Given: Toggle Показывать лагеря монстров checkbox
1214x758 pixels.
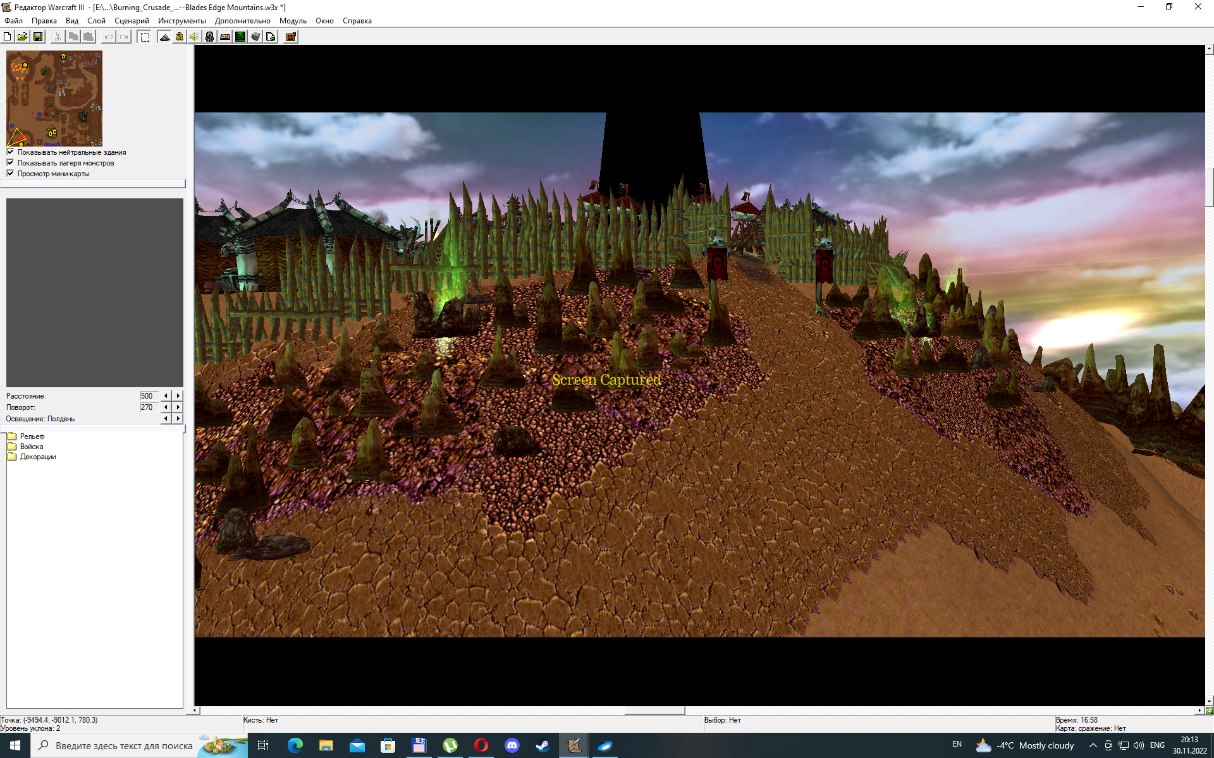Looking at the screenshot, I should coord(10,163).
